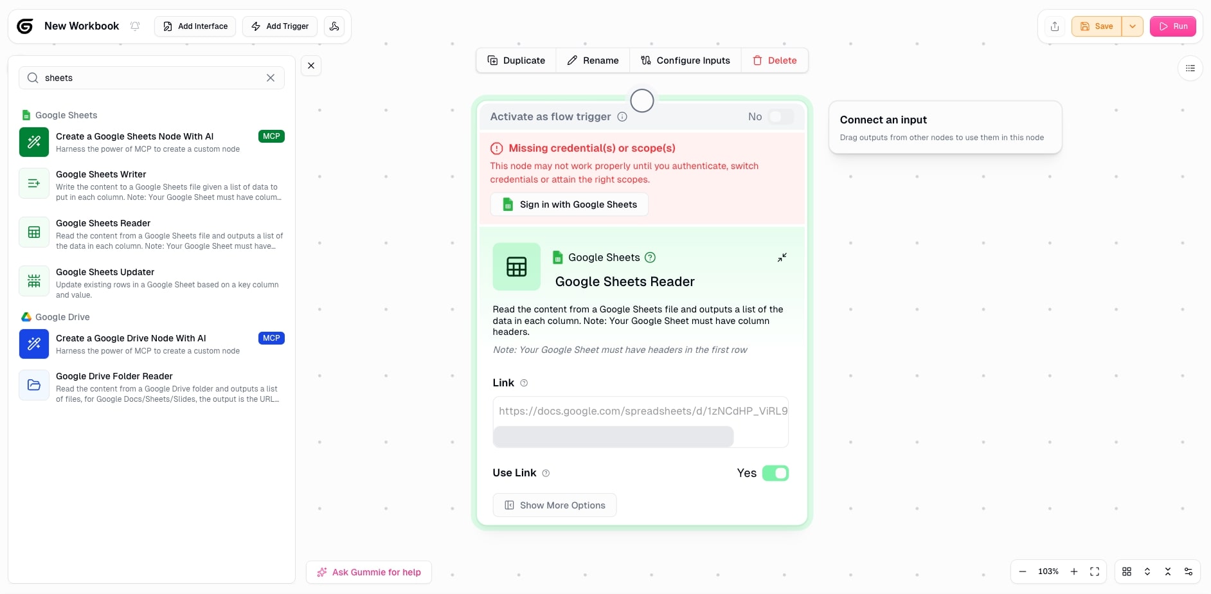Viewport: 1211px width, 594px height.
Task: Click the Google Sheets category header
Action: 60,115
